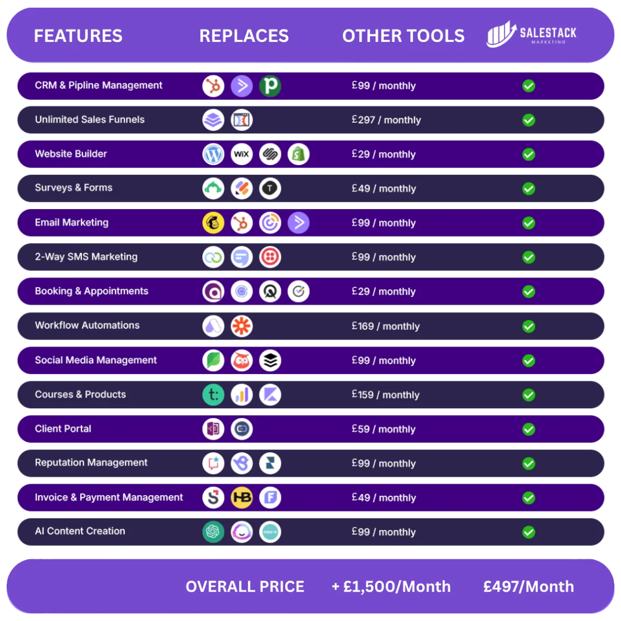Click the Twilio red icon in SMS row
This screenshot has height=621, width=621.
coord(270,257)
